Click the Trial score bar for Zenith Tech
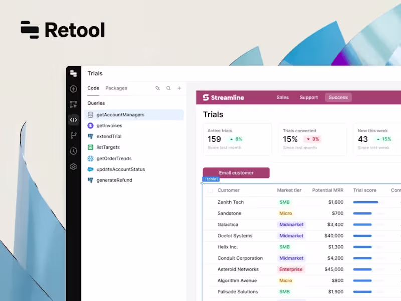The width and height of the screenshot is (401, 301). tap(369, 202)
